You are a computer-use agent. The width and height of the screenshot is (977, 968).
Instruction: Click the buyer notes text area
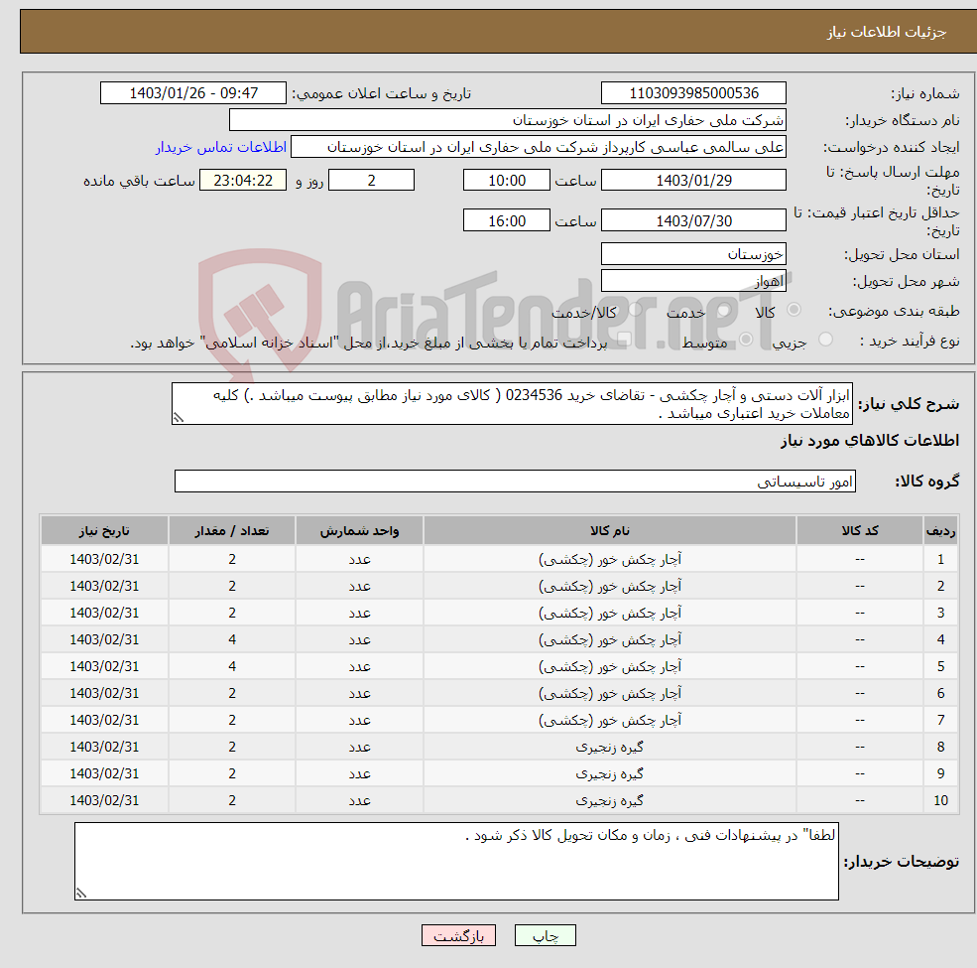(456, 861)
